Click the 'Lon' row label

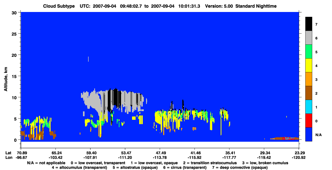tap(8, 157)
